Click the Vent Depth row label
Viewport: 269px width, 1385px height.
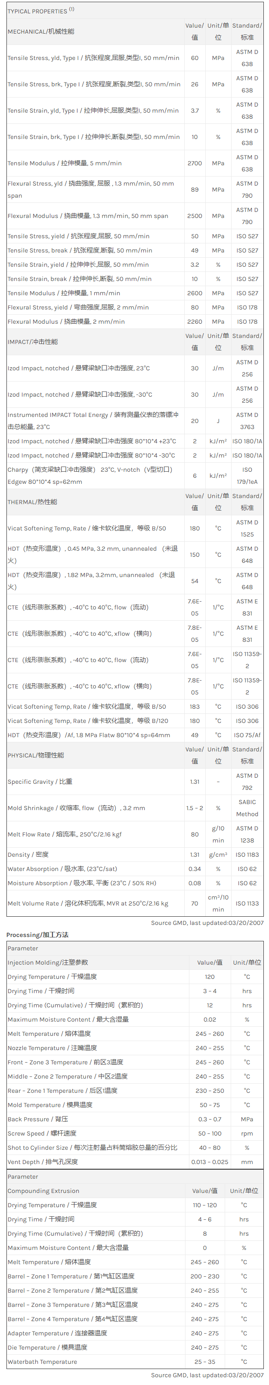[43, 1162]
